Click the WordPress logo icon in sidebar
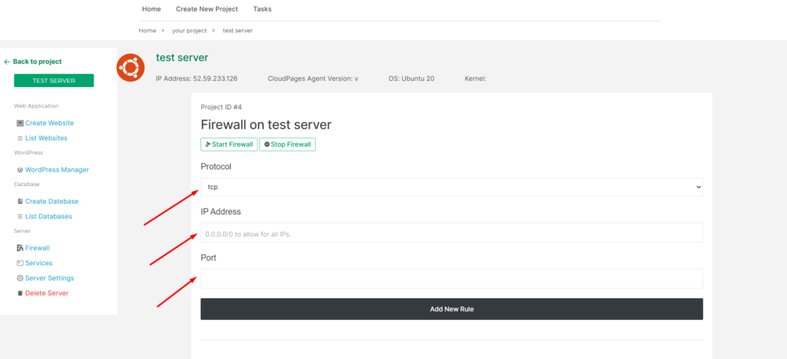 click(20, 170)
